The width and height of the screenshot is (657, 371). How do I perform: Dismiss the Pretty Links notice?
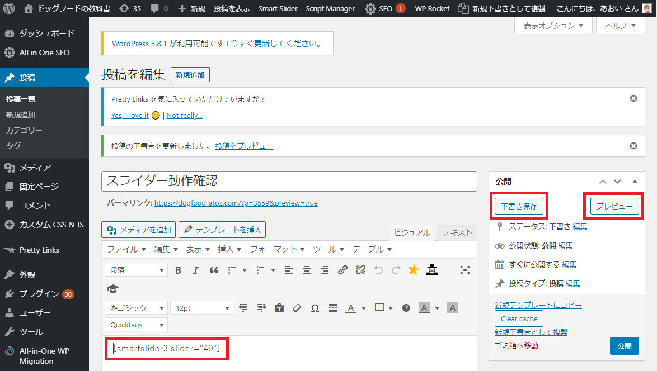click(x=633, y=98)
